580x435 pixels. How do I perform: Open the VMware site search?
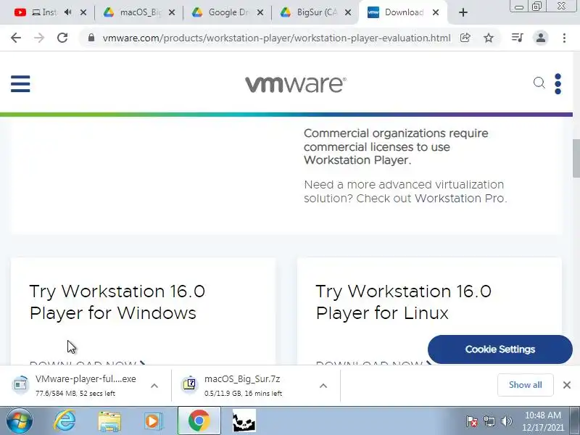tap(539, 83)
